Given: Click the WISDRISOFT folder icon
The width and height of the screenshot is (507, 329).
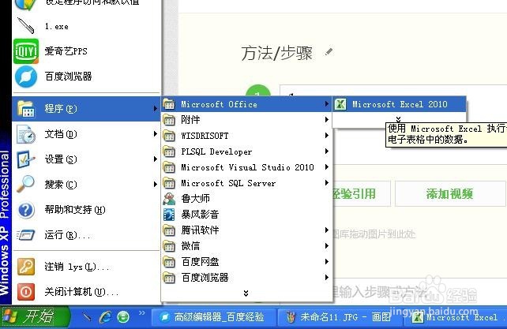Looking at the screenshot, I should (169, 136).
